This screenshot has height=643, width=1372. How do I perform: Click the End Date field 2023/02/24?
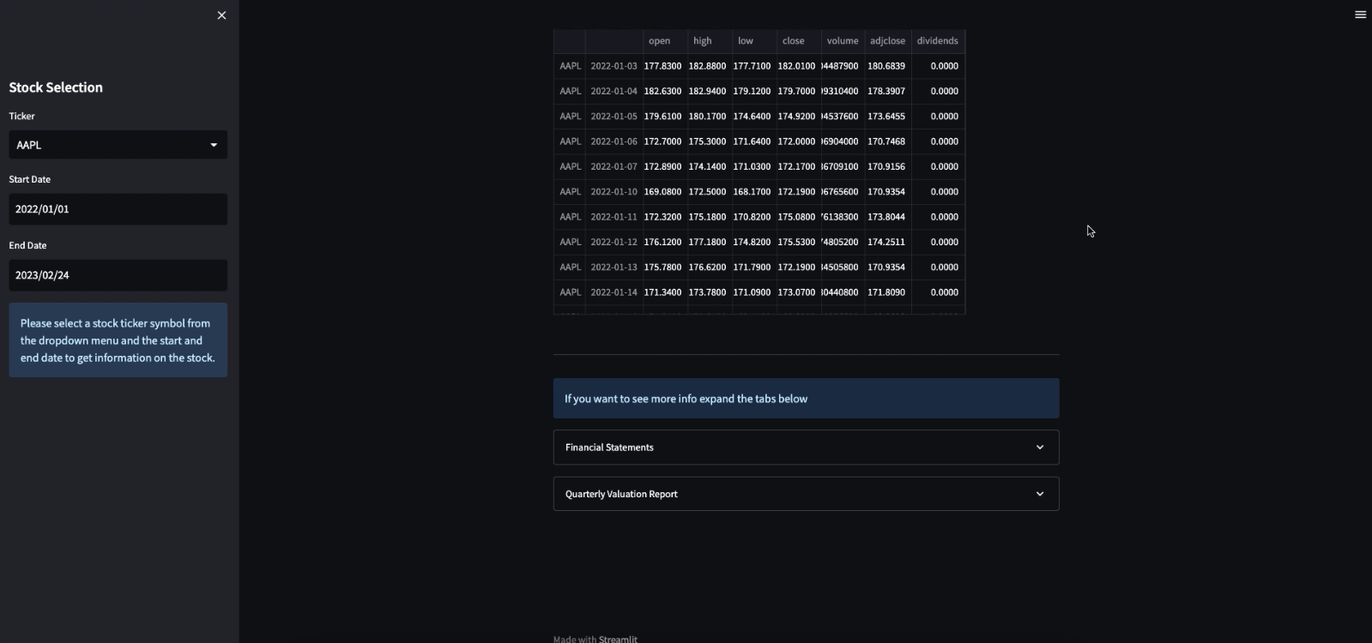[118, 275]
